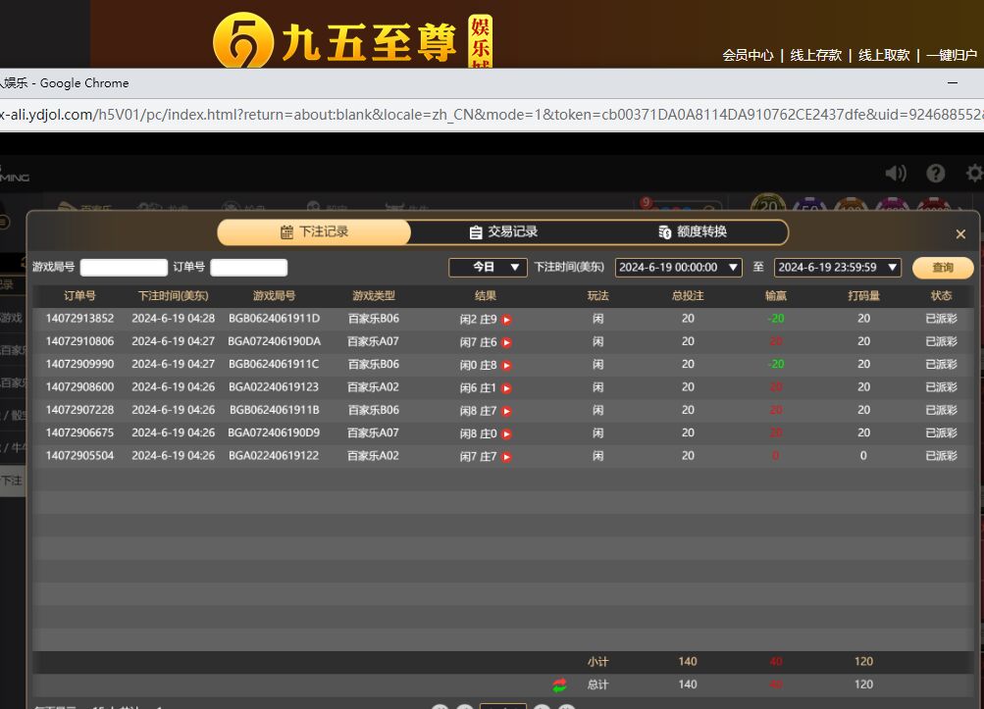Viewport: 984px width, 709px height.
Task: Open the end time 23:59:59 dropdown
Action: (x=837, y=267)
